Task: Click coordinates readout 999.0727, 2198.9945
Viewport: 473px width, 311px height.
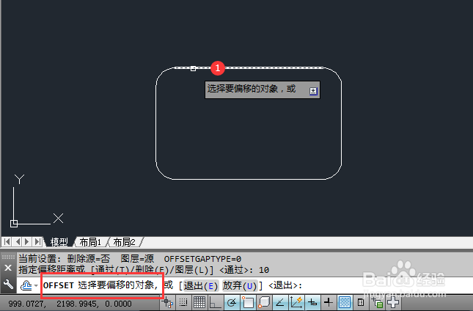Action: 70,304
